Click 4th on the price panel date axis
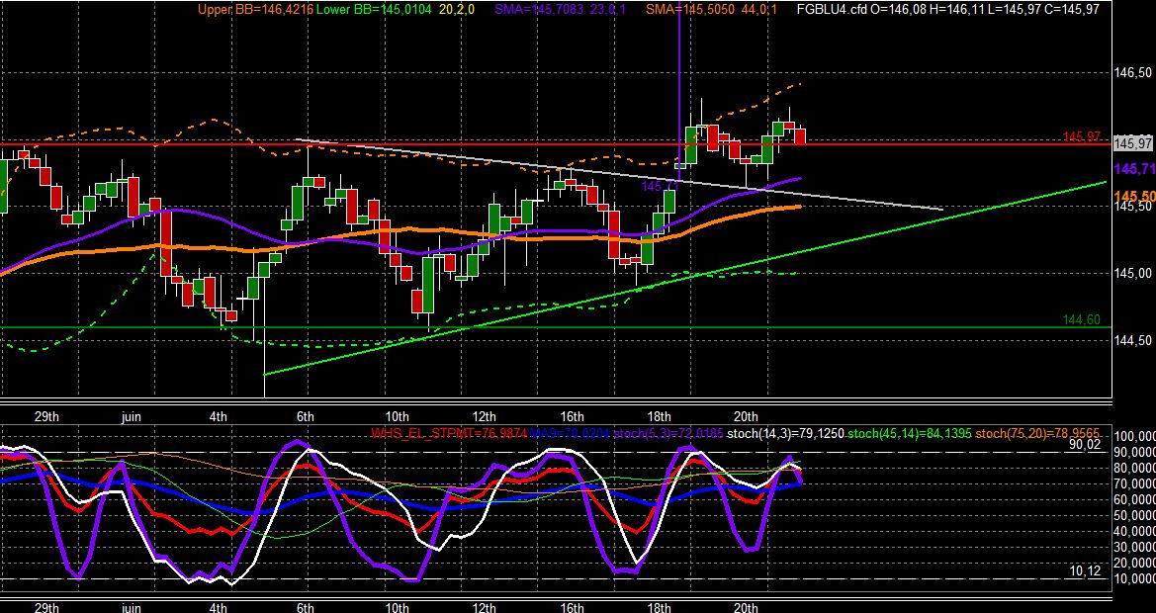The height and width of the screenshot is (613, 1156). 219,416
